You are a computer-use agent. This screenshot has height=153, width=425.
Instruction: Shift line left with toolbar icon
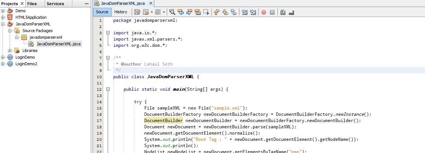245,12
